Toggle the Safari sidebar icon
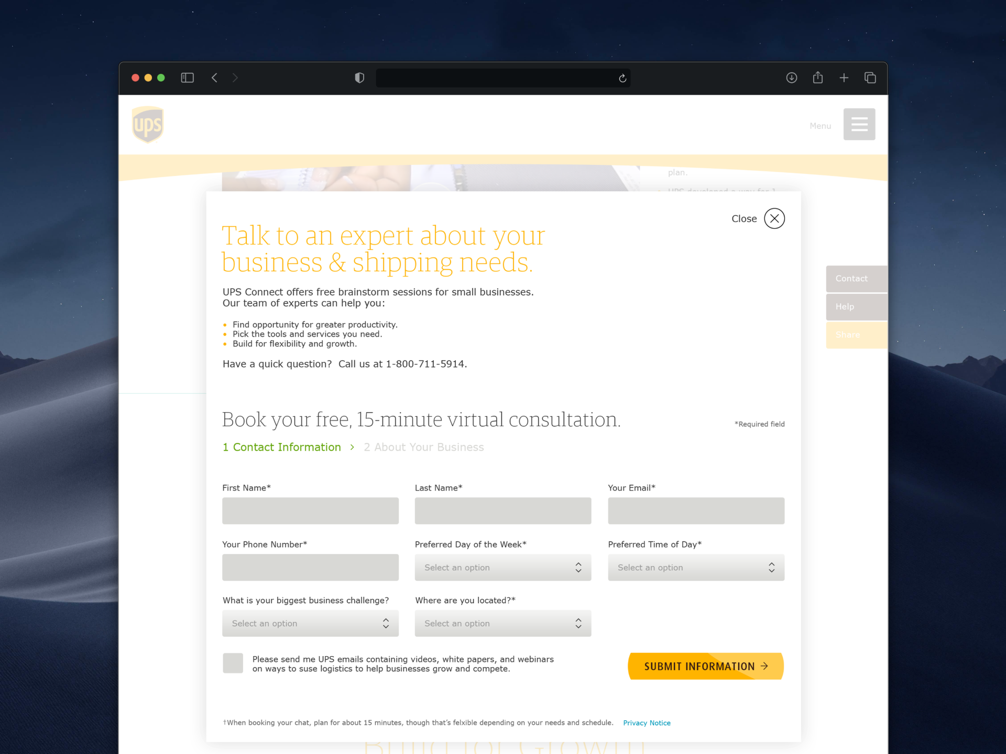This screenshot has width=1006, height=754. point(187,78)
